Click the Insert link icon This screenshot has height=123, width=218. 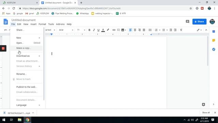pyautogui.click(x=114, y=30)
